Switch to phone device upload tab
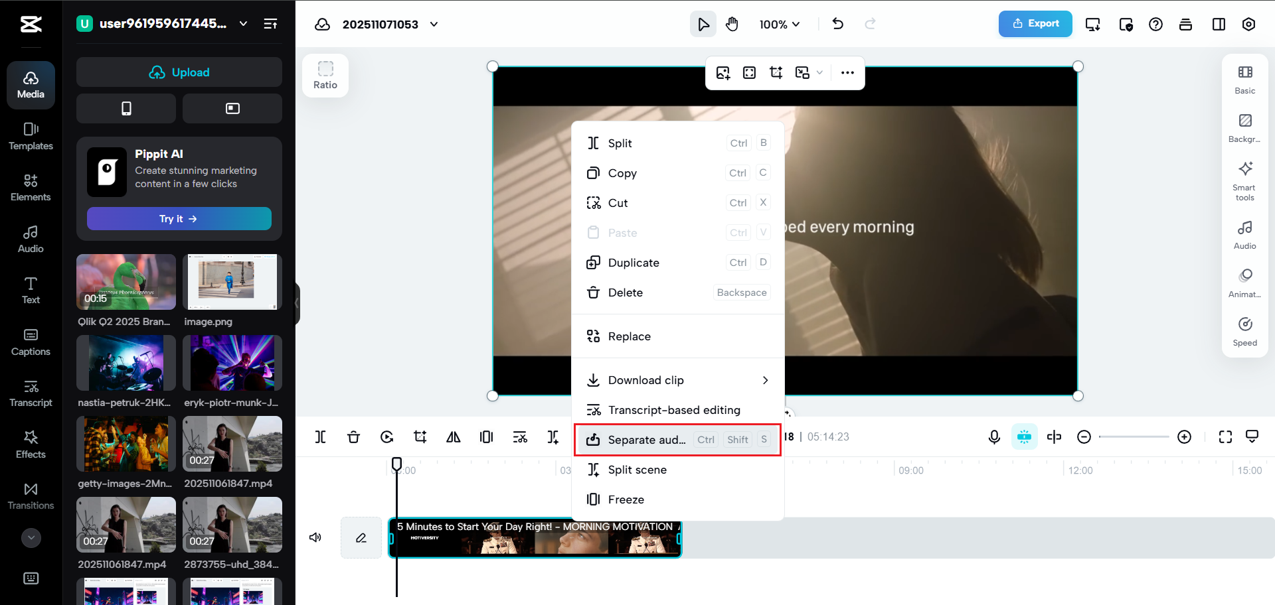The image size is (1275, 605). pos(126,108)
